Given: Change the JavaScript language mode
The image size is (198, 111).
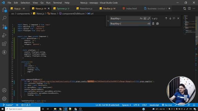Looking at the screenshot, I should point(154,105).
